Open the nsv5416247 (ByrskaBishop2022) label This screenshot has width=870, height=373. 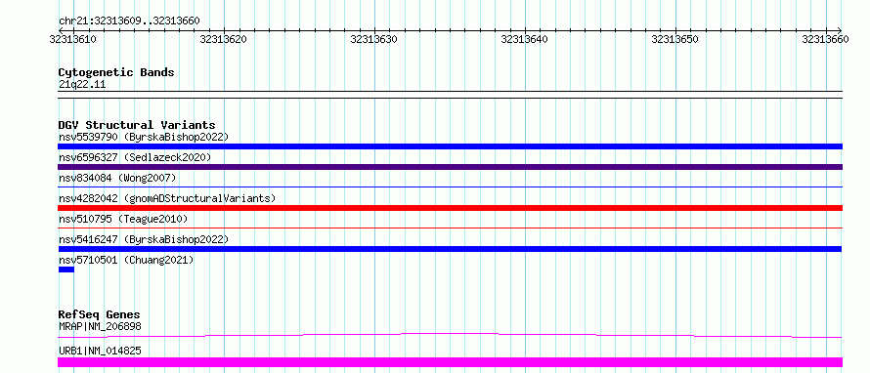tap(144, 239)
